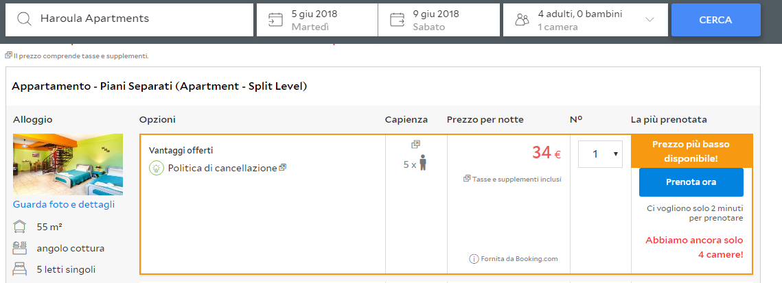Open popup icon beside Politica di cancellazione

tap(283, 167)
